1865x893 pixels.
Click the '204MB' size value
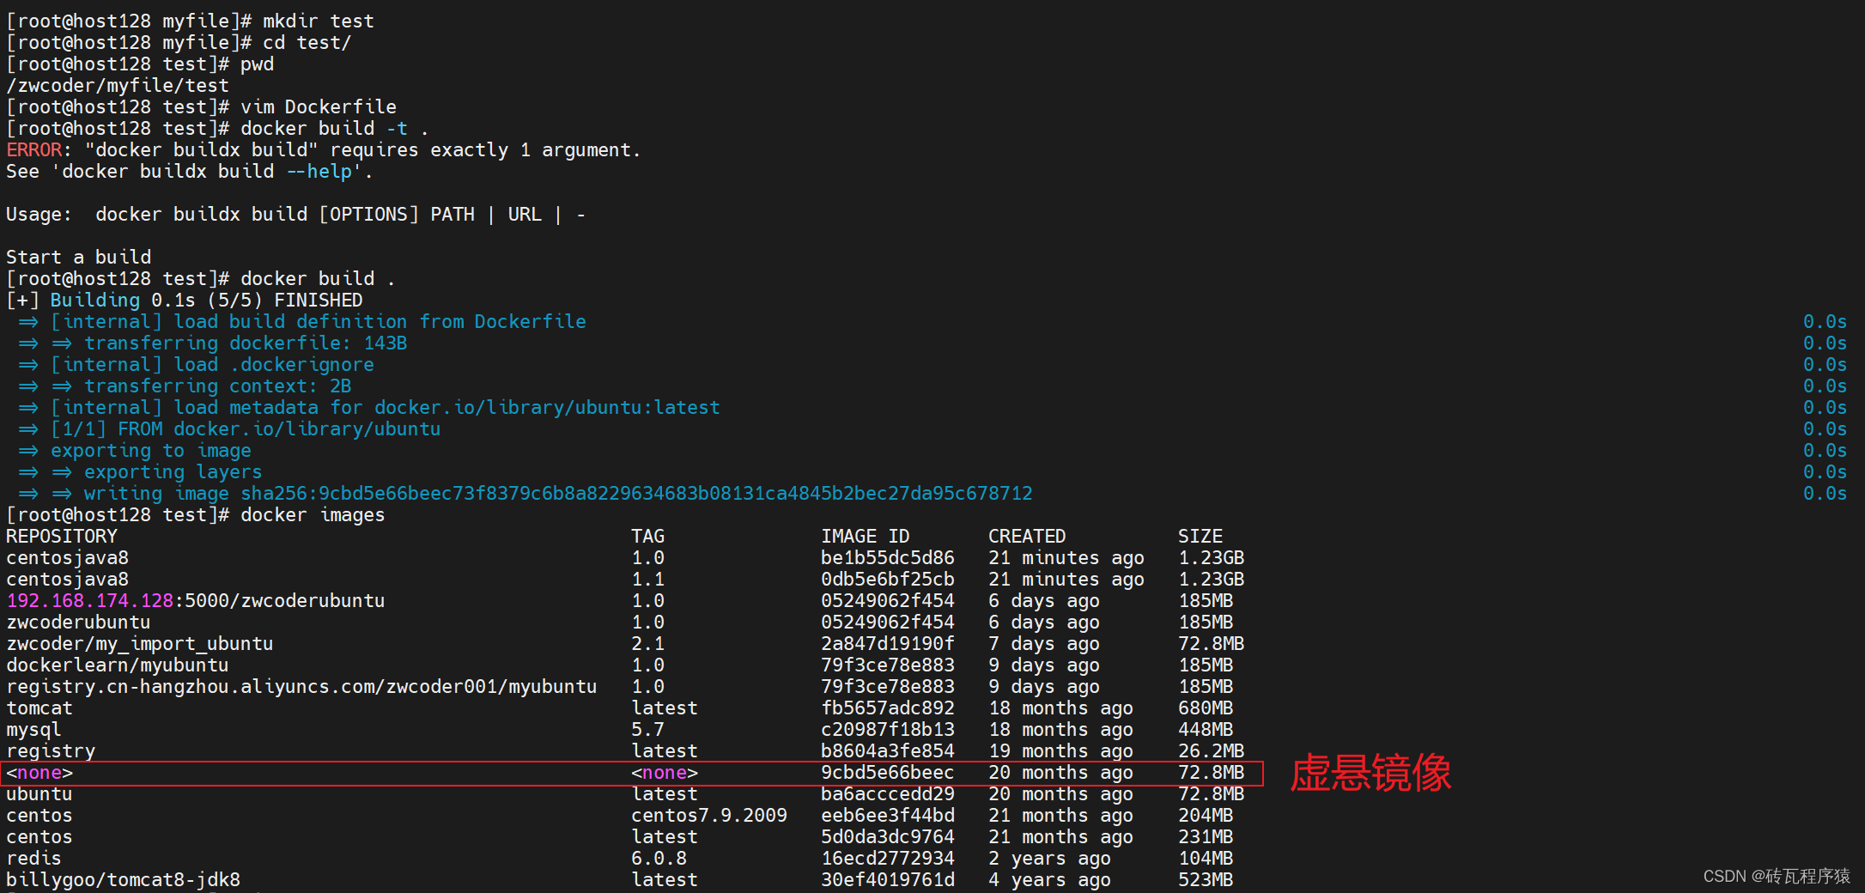pos(1206,815)
